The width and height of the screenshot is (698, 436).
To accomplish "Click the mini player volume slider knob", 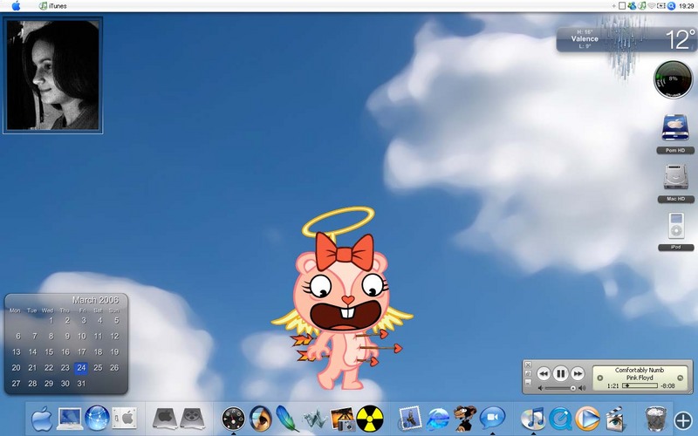I will tap(573, 388).
